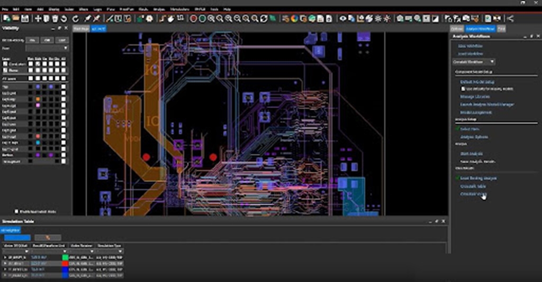Viewport: 542px width, 282px height.
Task: Click Start Analysis in the workflow
Action: pyautogui.click(x=472, y=154)
